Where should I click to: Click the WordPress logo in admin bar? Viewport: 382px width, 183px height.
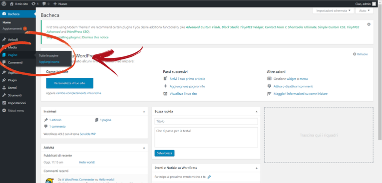[4, 4]
